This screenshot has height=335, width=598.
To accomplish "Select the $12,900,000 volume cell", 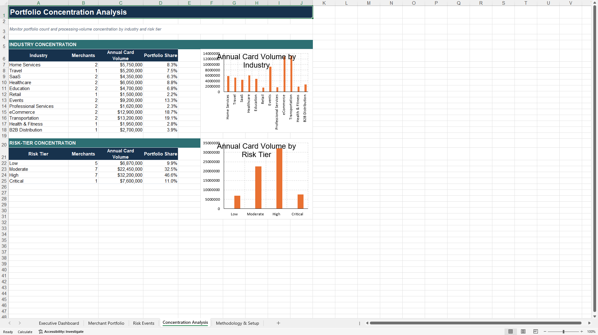I will point(121,112).
